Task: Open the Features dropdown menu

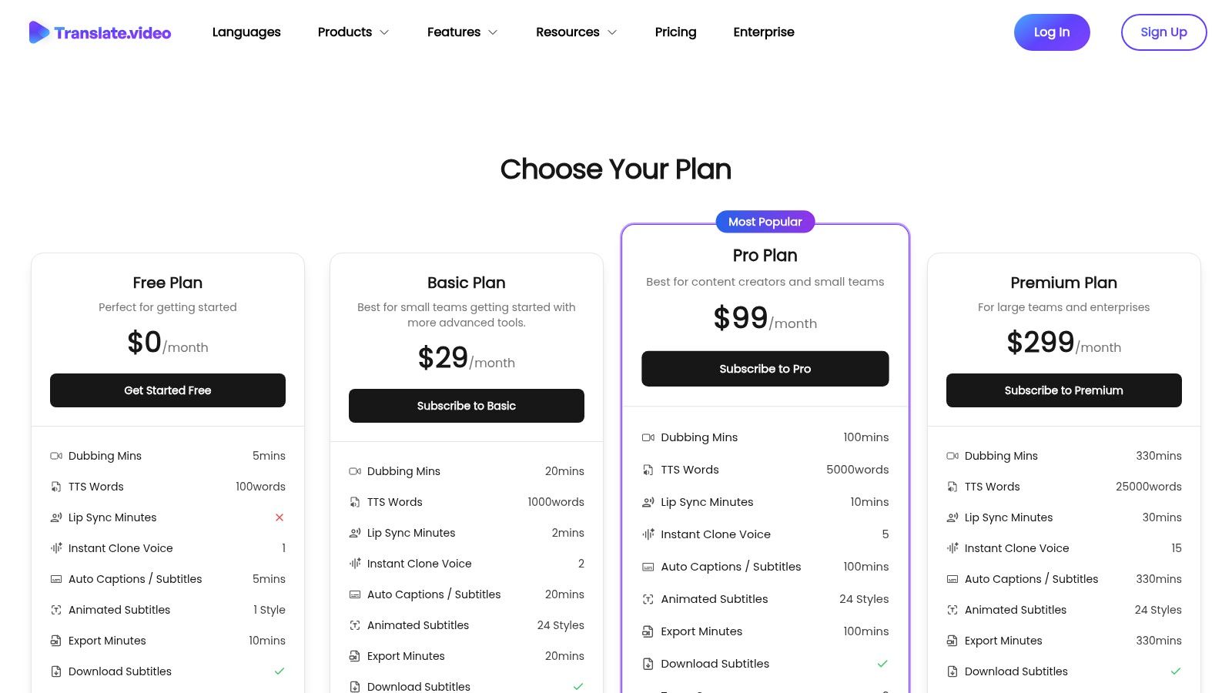Action: click(462, 32)
